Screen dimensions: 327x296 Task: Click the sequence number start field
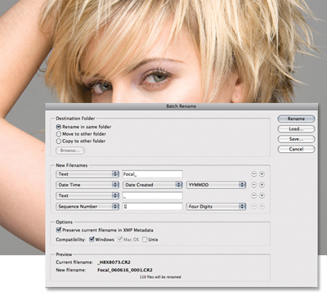[153, 206]
